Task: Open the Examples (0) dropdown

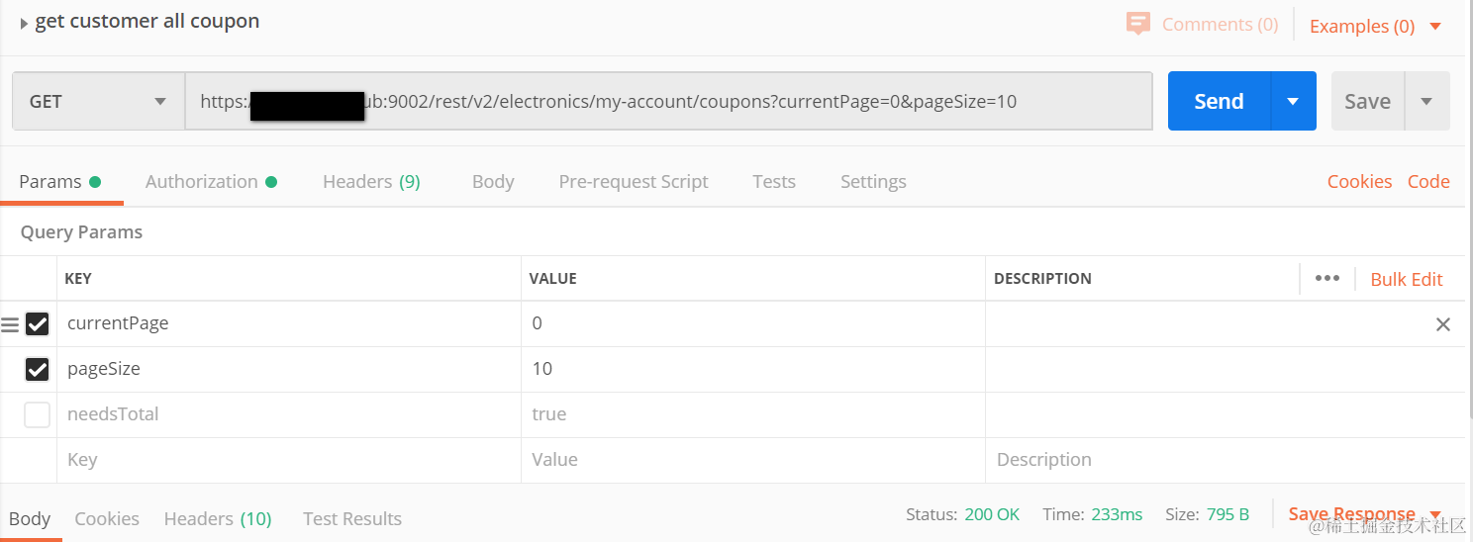Action: pos(1375,27)
